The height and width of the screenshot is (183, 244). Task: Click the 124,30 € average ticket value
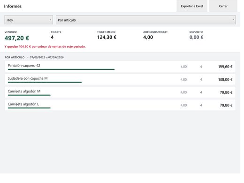pyautogui.click(x=107, y=37)
